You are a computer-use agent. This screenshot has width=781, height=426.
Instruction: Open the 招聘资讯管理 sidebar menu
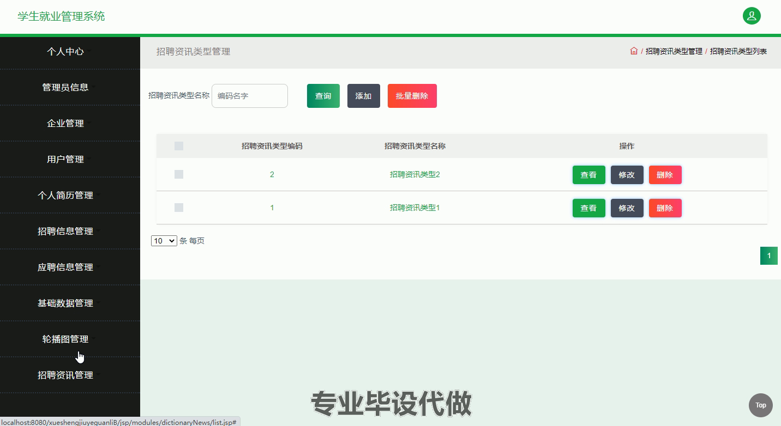pos(70,375)
